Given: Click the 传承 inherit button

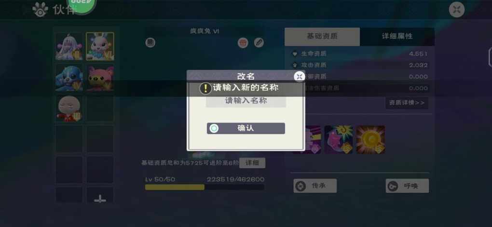Looking at the screenshot, I should click(x=315, y=186).
